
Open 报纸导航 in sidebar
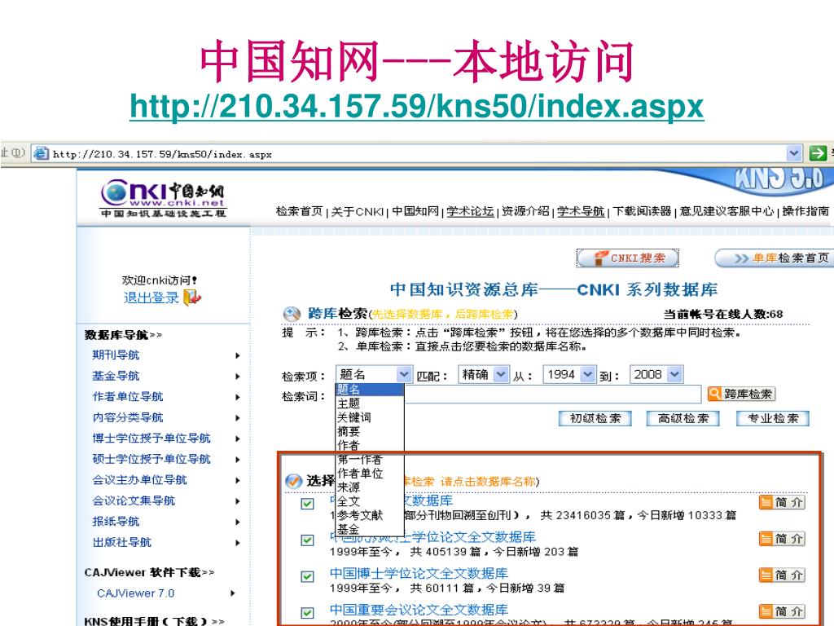tap(116, 521)
